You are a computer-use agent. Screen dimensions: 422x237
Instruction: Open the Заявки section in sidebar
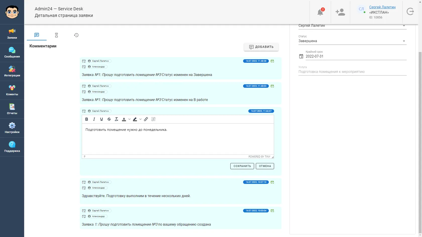coord(12,34)
